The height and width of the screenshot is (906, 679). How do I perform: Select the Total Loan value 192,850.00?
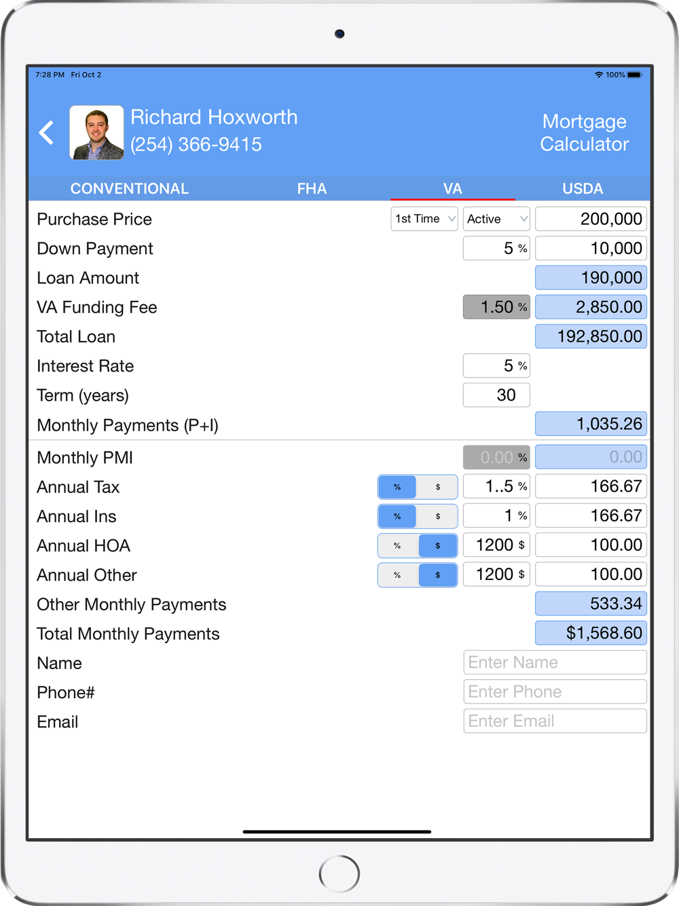591,336
